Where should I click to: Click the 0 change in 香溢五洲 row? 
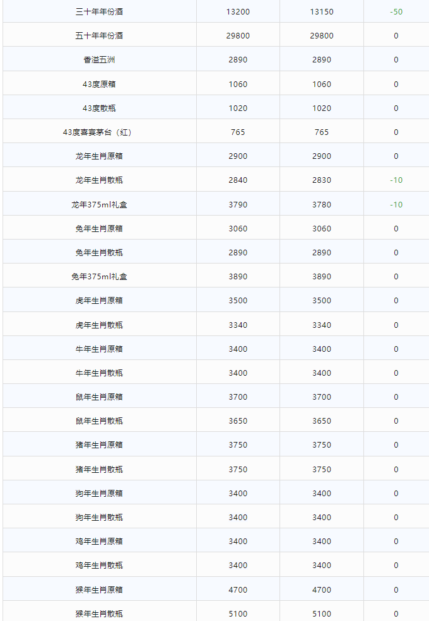396,60
